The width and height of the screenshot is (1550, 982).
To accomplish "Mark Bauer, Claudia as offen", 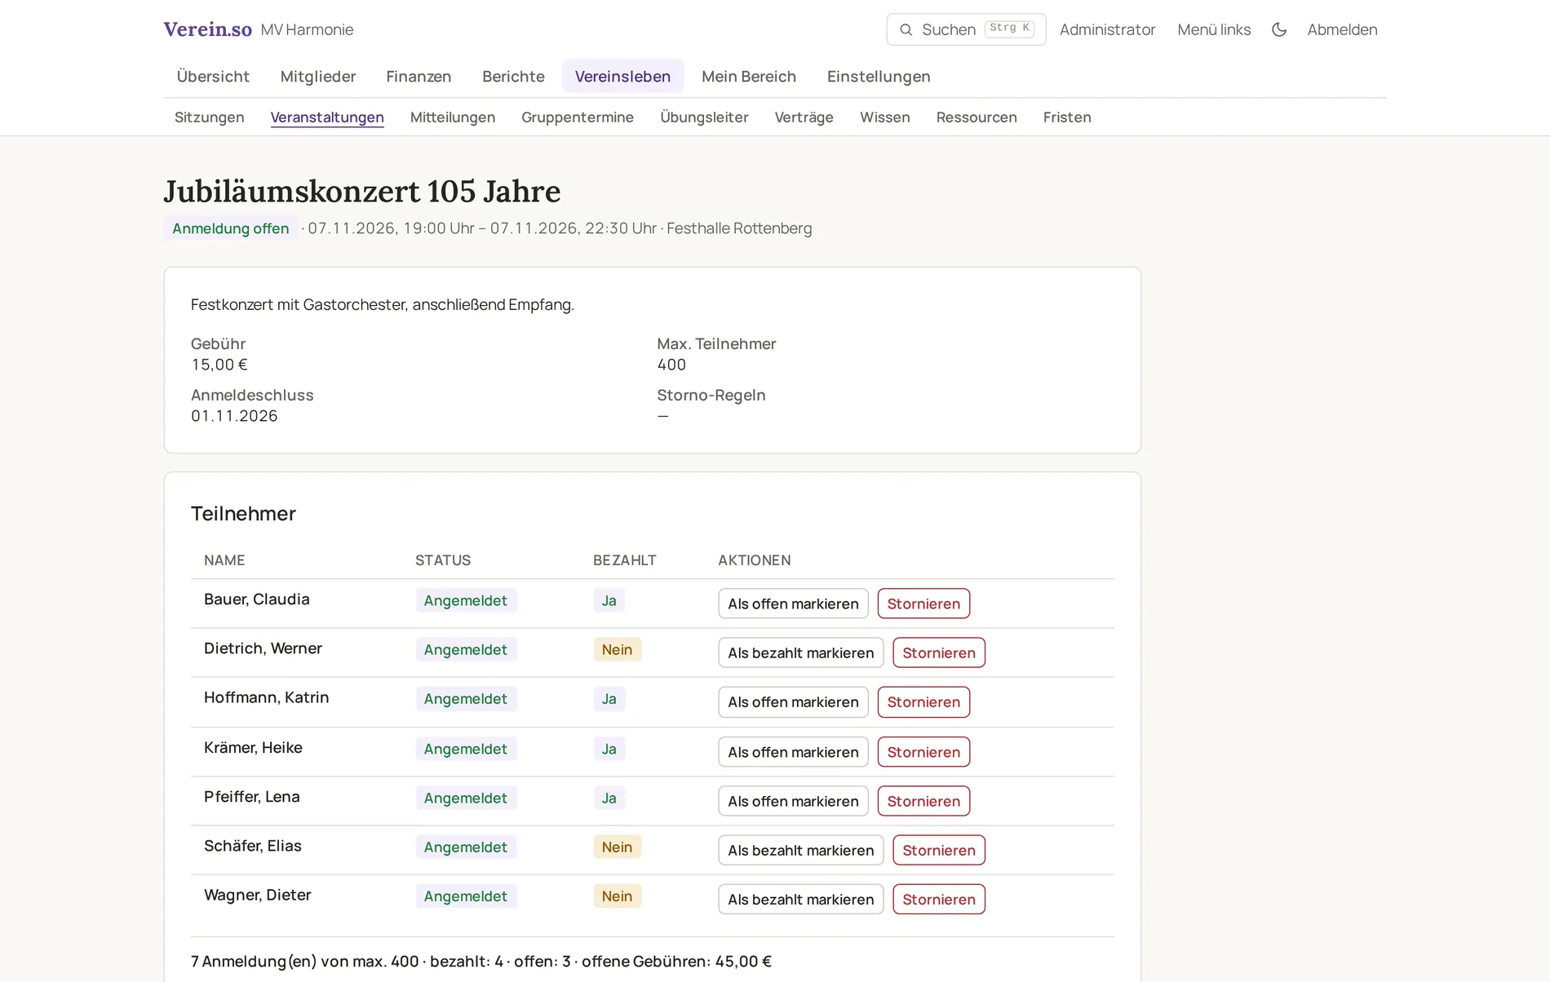I will click(x=793, y=604).
